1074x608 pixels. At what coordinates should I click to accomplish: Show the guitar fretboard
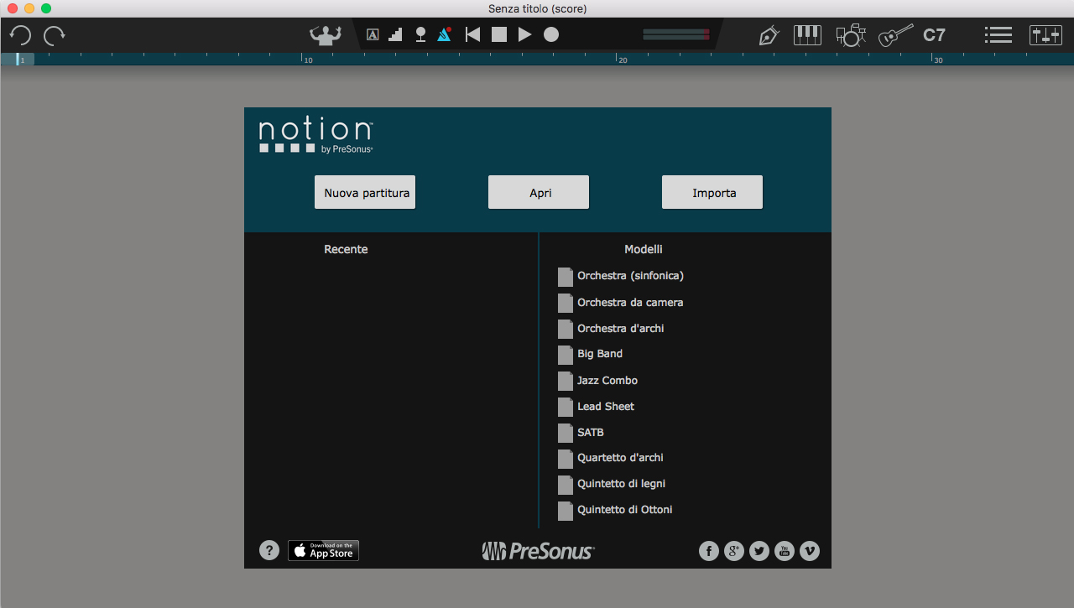tap(895, 35)
